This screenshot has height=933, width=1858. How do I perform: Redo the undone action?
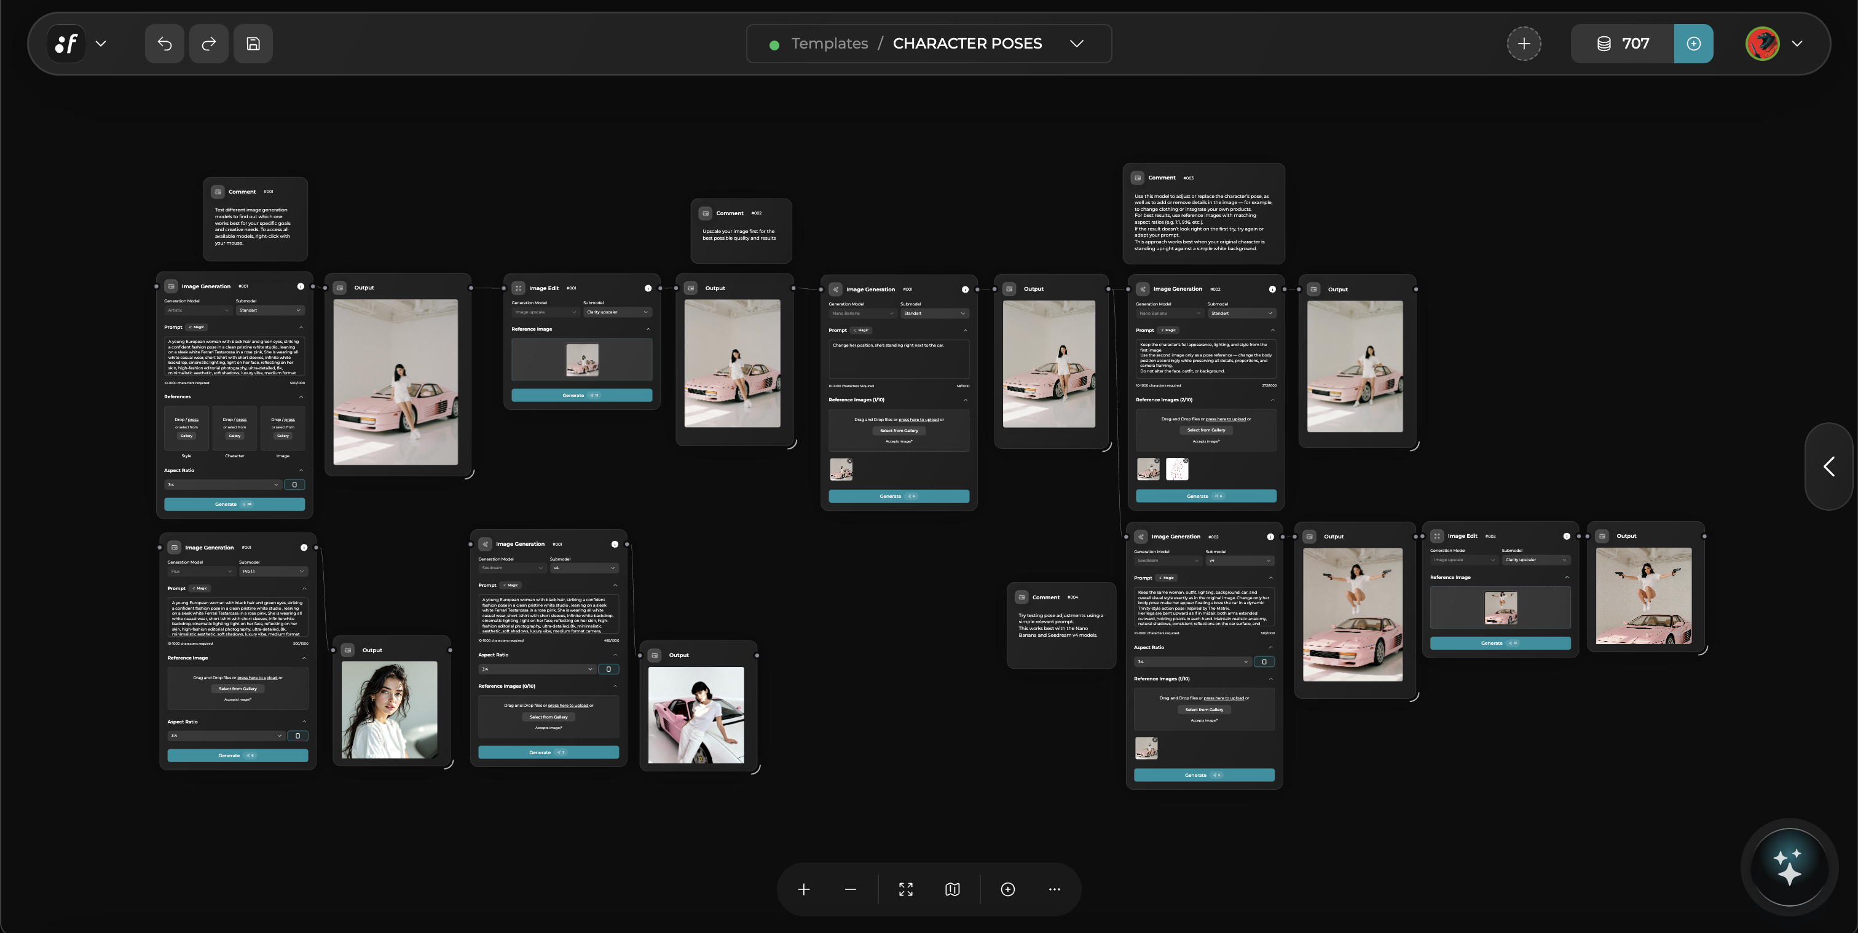(x=208, y=43)
